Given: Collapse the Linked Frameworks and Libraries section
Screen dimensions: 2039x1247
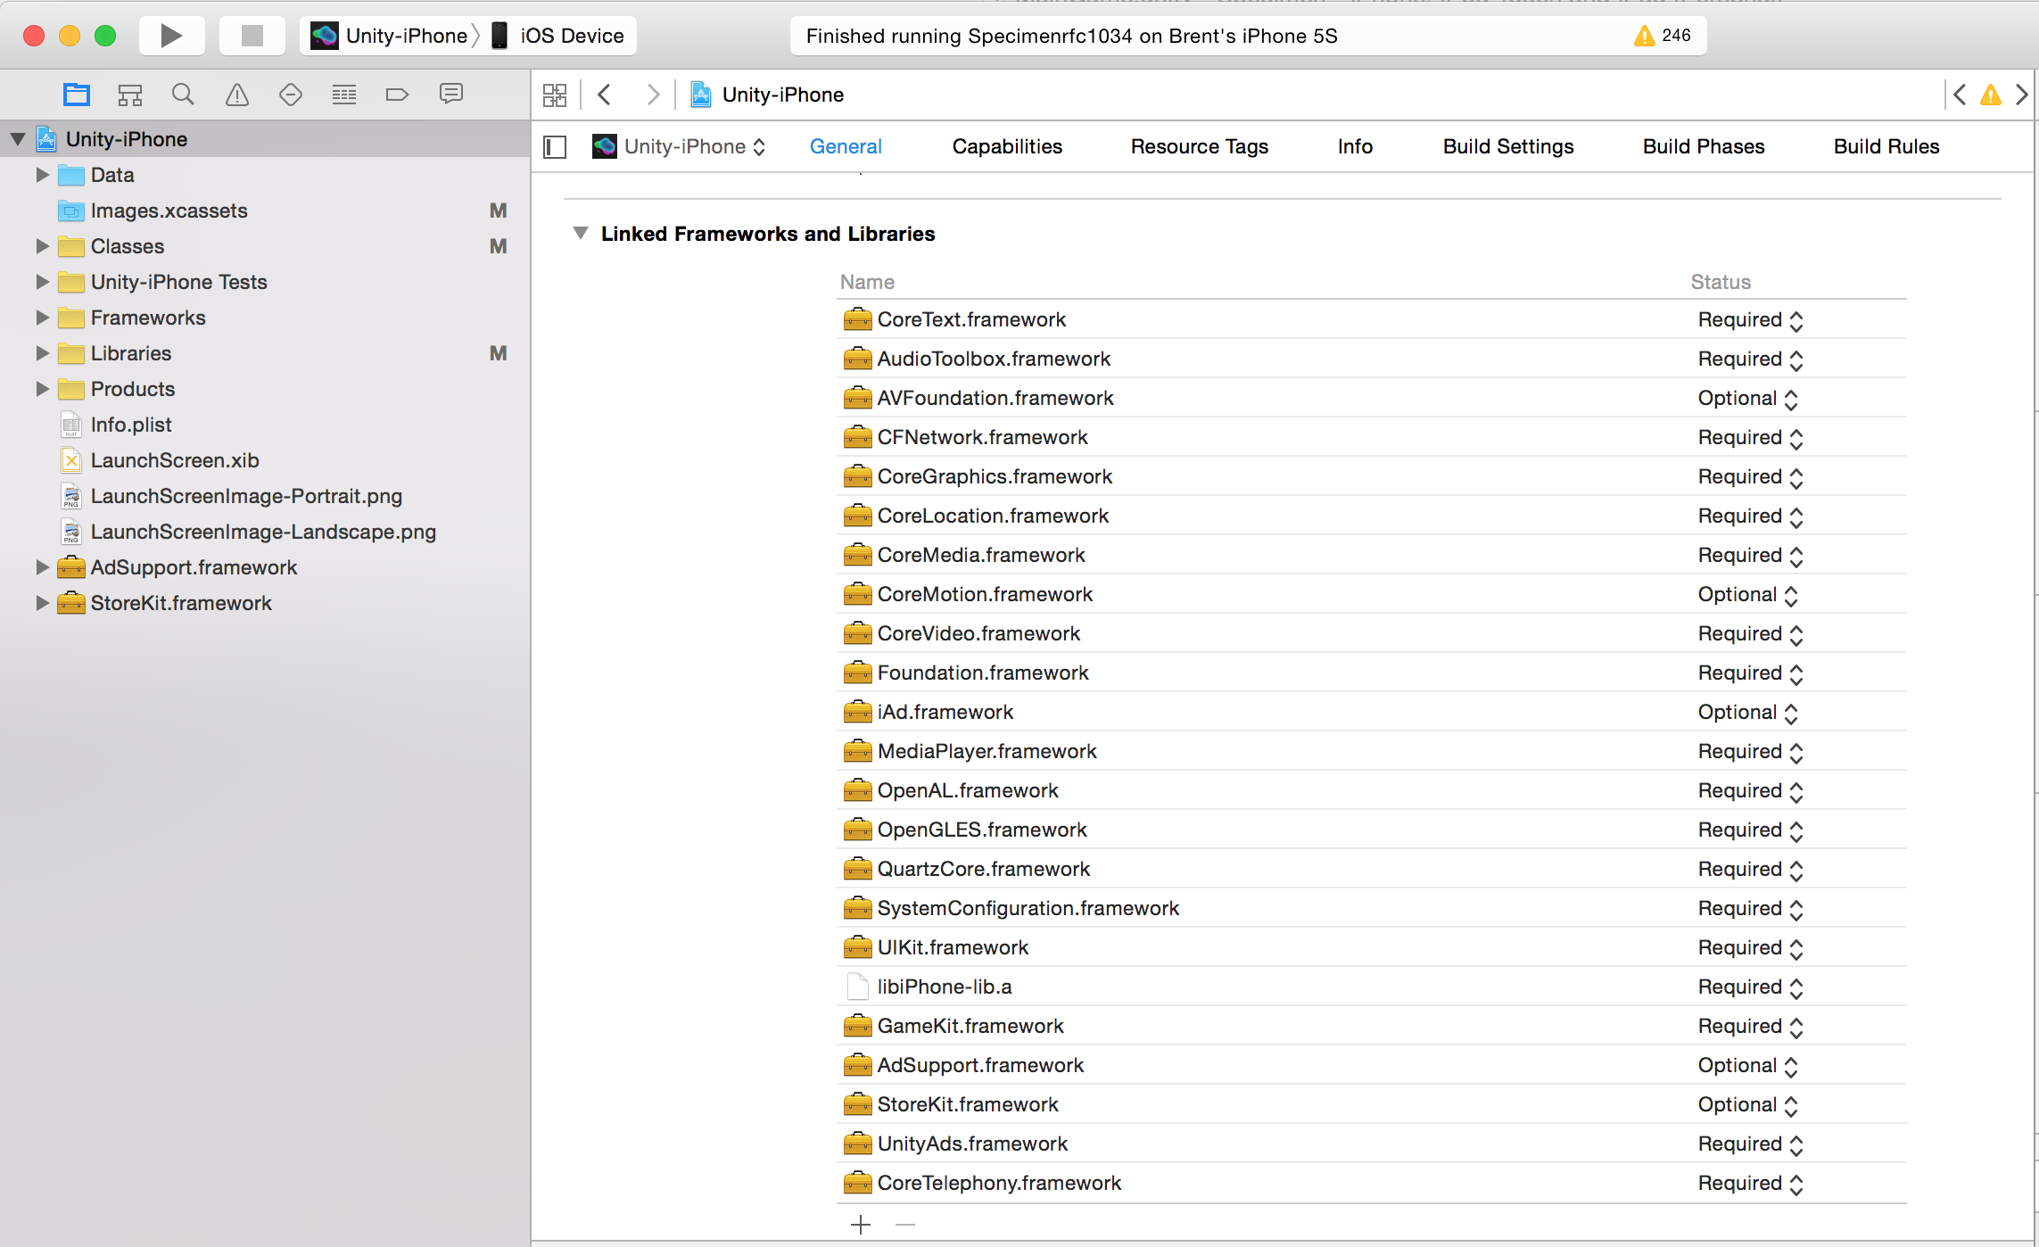Looking at the screenshot, I should click(581, 233).
